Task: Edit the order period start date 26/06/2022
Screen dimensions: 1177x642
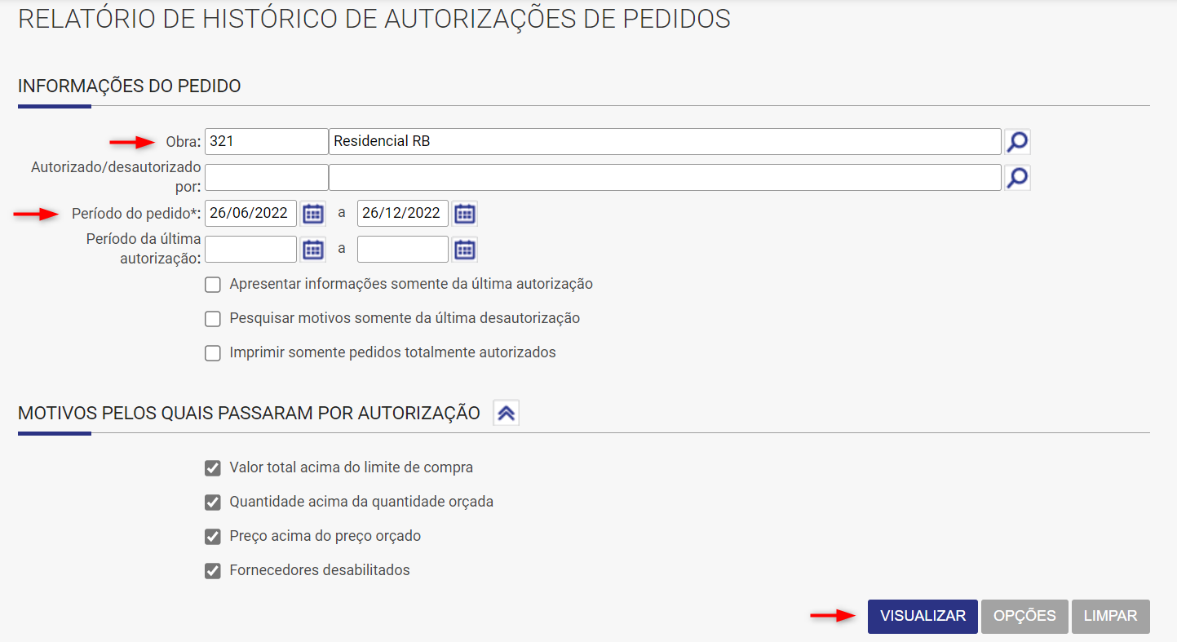Action: point(250,214)
